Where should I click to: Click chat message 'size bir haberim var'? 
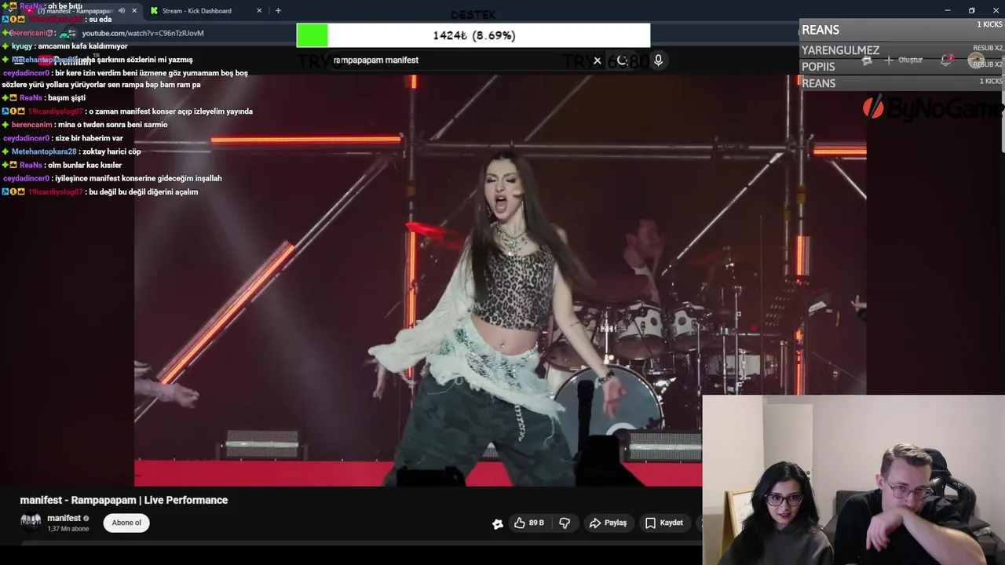[x=89, y=138]
